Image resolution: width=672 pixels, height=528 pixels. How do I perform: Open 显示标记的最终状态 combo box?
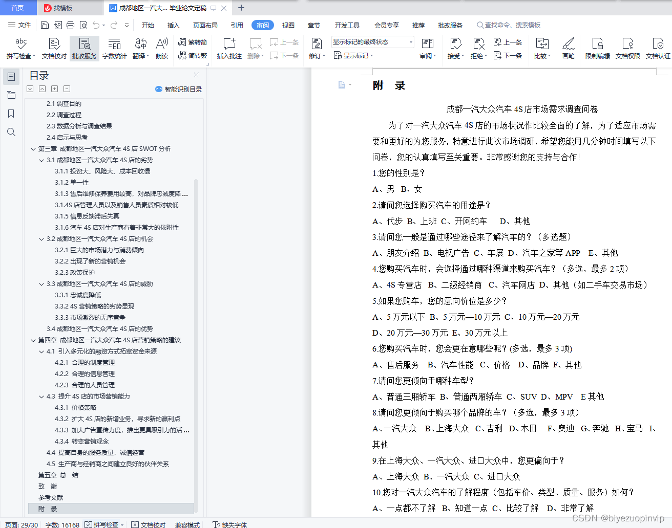372,42
